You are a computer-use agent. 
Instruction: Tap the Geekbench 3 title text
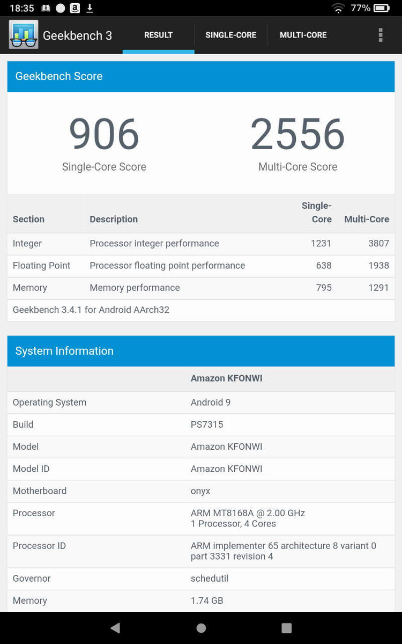pyautogui.click(x=78, y=35)
